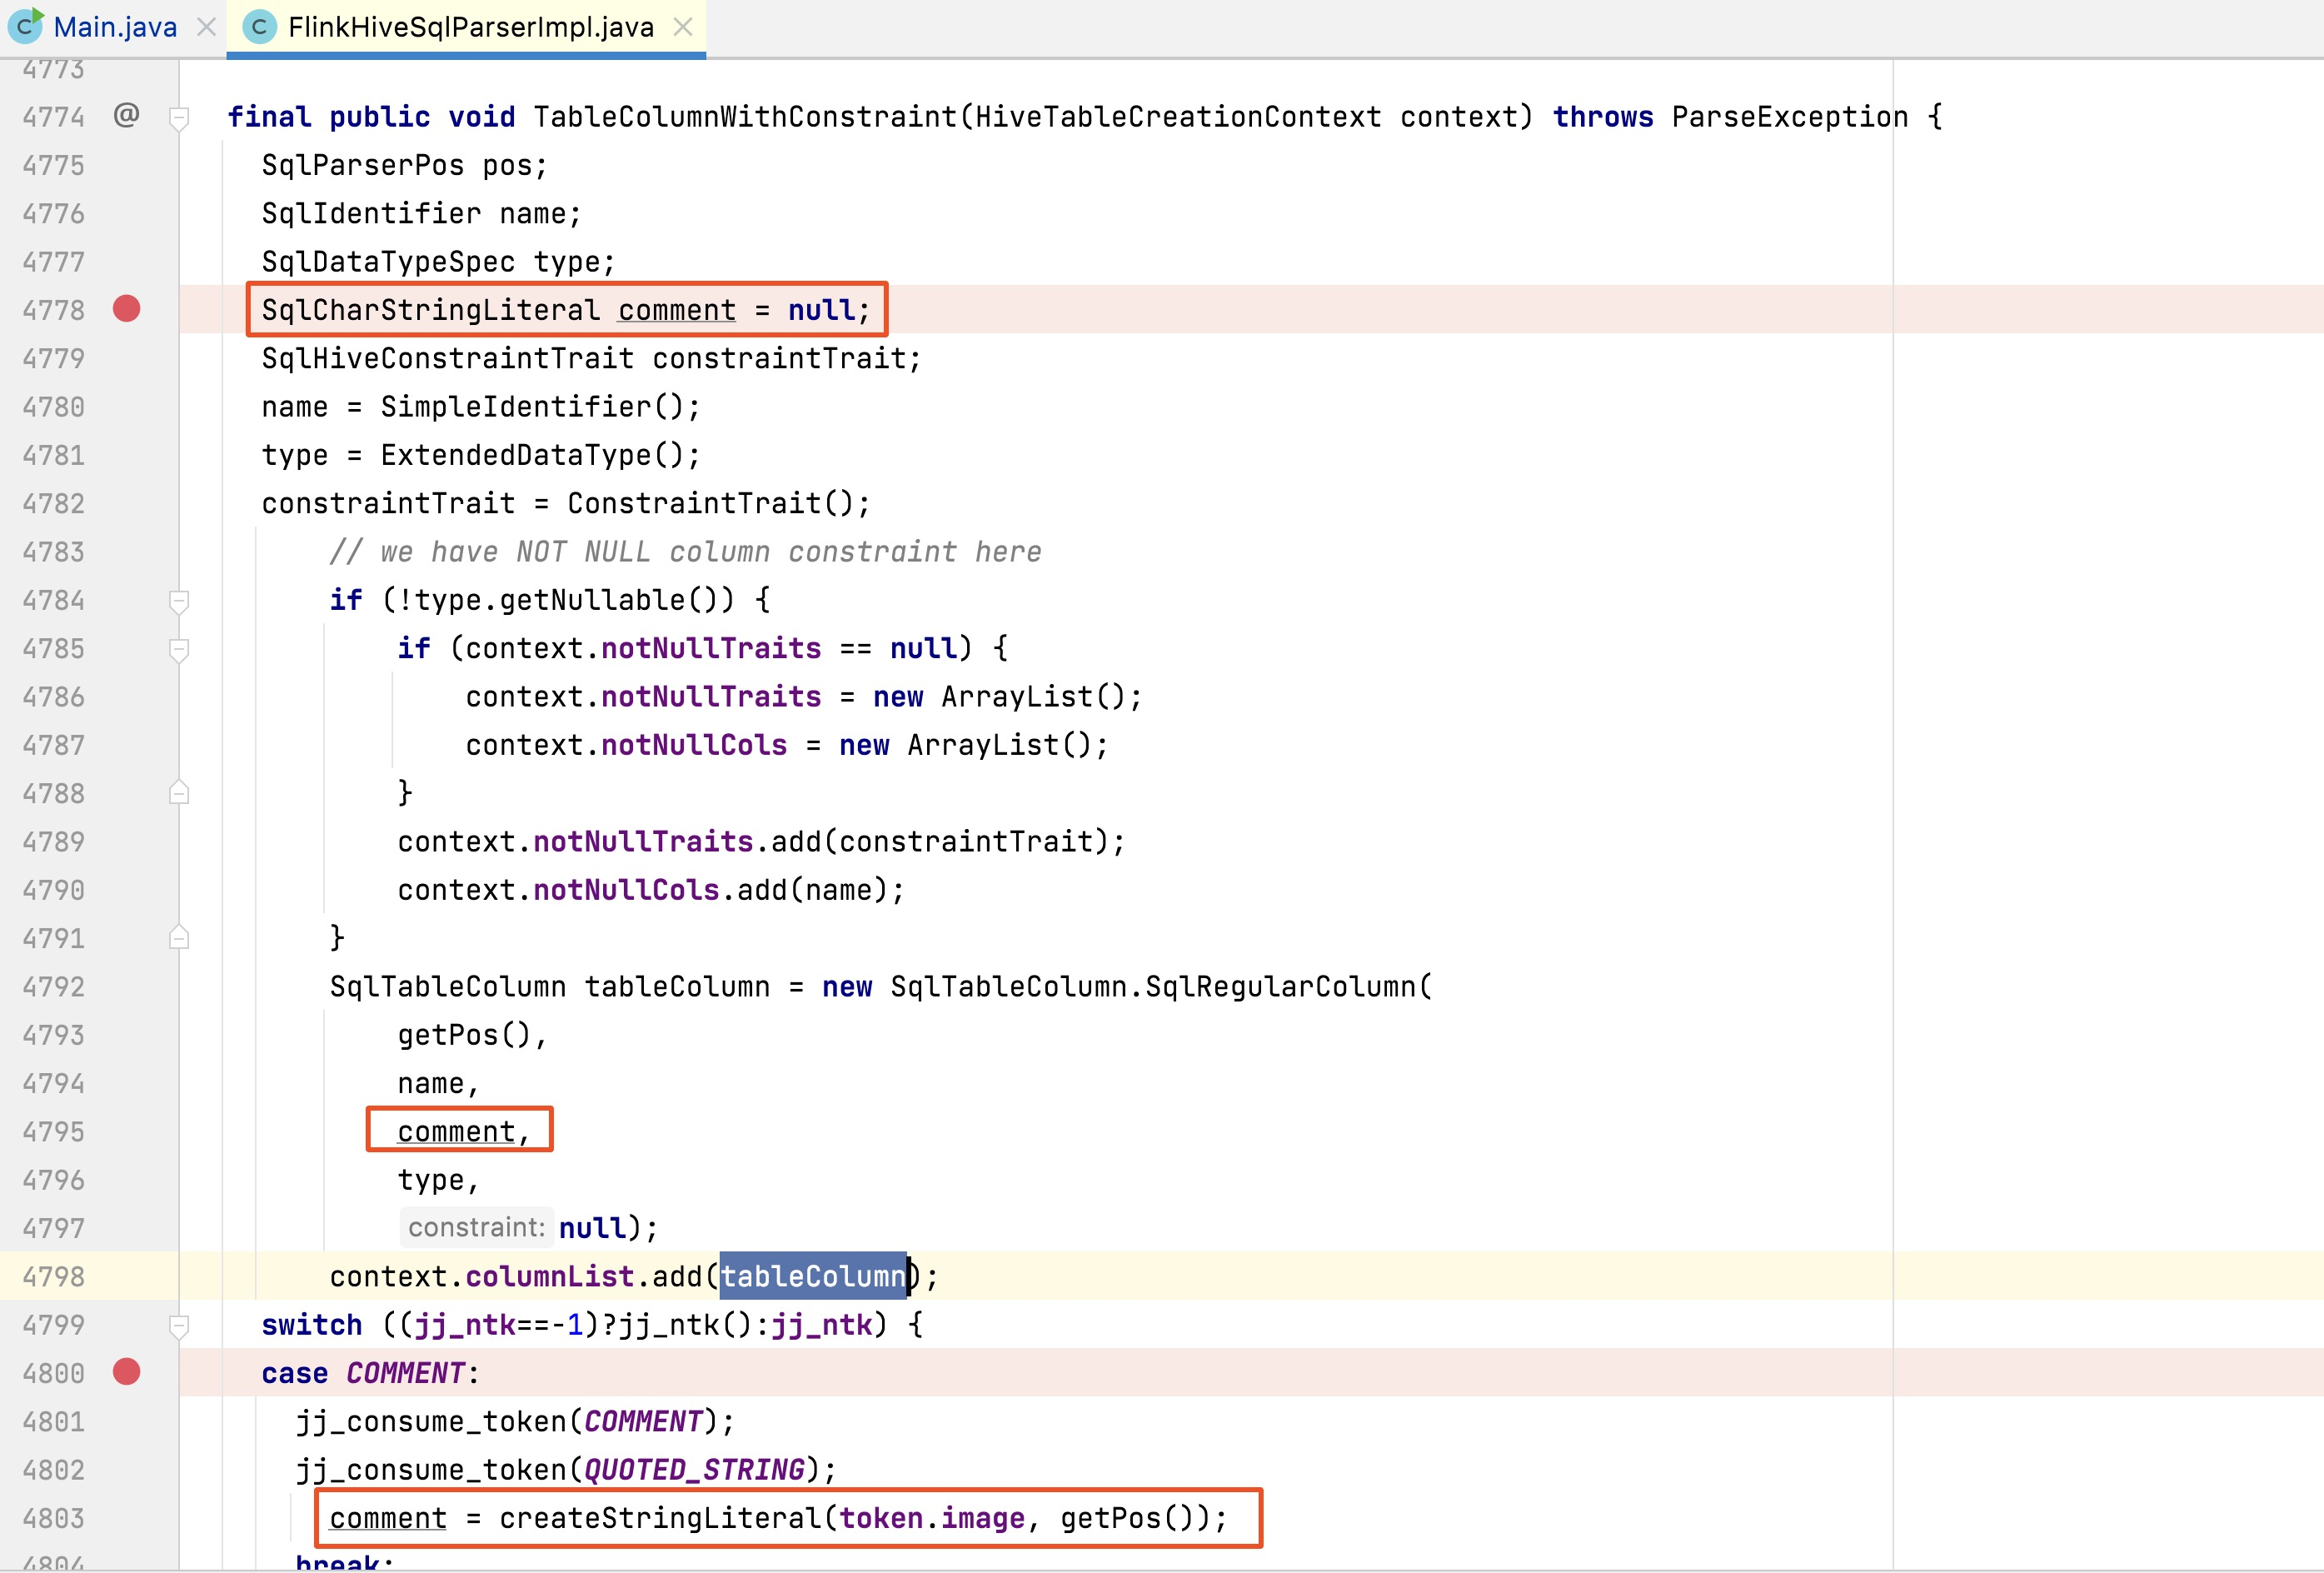
Task: Click fold end marker at line 4788
Action: tap(179, 793)
